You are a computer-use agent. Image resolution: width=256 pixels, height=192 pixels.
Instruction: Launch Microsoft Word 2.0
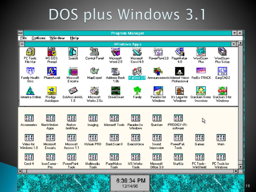tap(116, 52)
